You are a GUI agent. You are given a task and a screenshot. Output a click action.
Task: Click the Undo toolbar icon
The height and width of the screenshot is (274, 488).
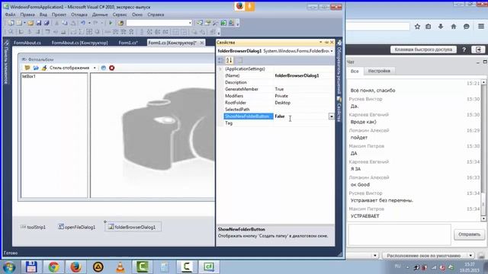[83, 23]
